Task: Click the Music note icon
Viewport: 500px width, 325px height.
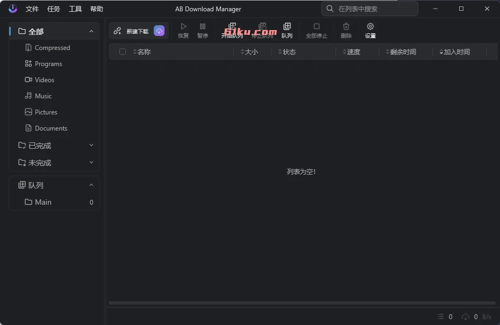Action: 28,96
